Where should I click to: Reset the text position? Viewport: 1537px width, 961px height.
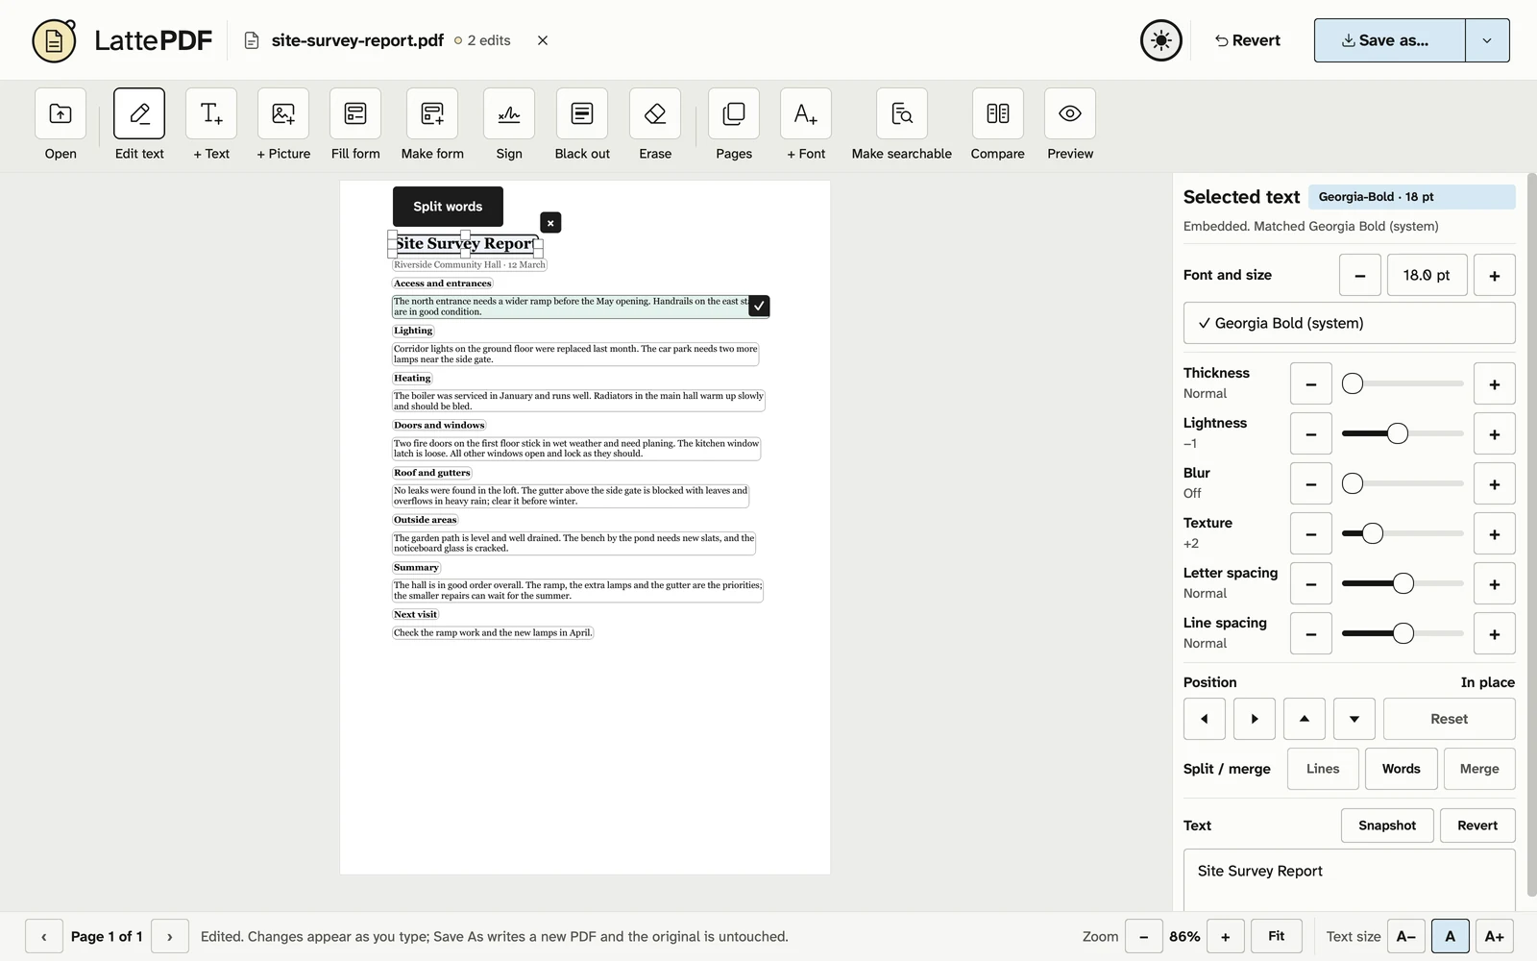click(1450, 719)
